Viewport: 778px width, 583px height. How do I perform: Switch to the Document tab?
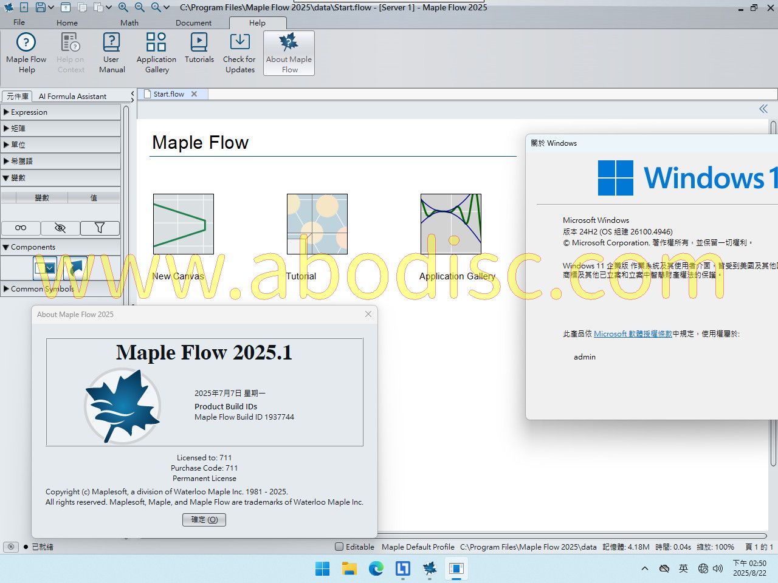[194, 22]
